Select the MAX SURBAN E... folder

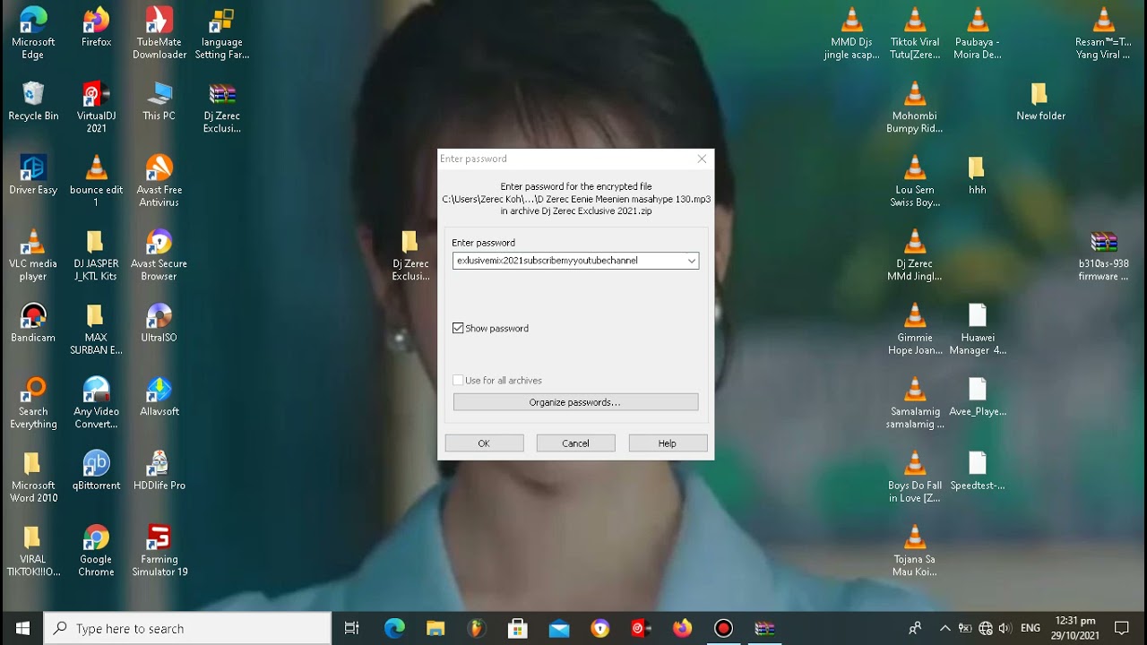click(x=96, y=330)
